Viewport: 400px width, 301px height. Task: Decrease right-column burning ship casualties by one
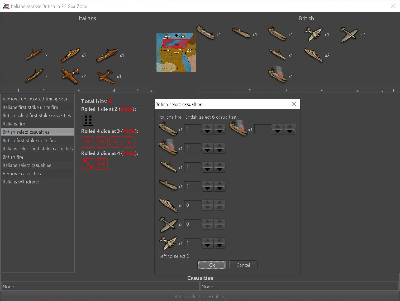277,132
